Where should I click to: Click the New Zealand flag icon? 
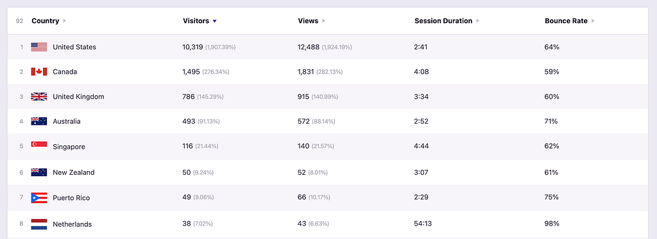[39, 172]
